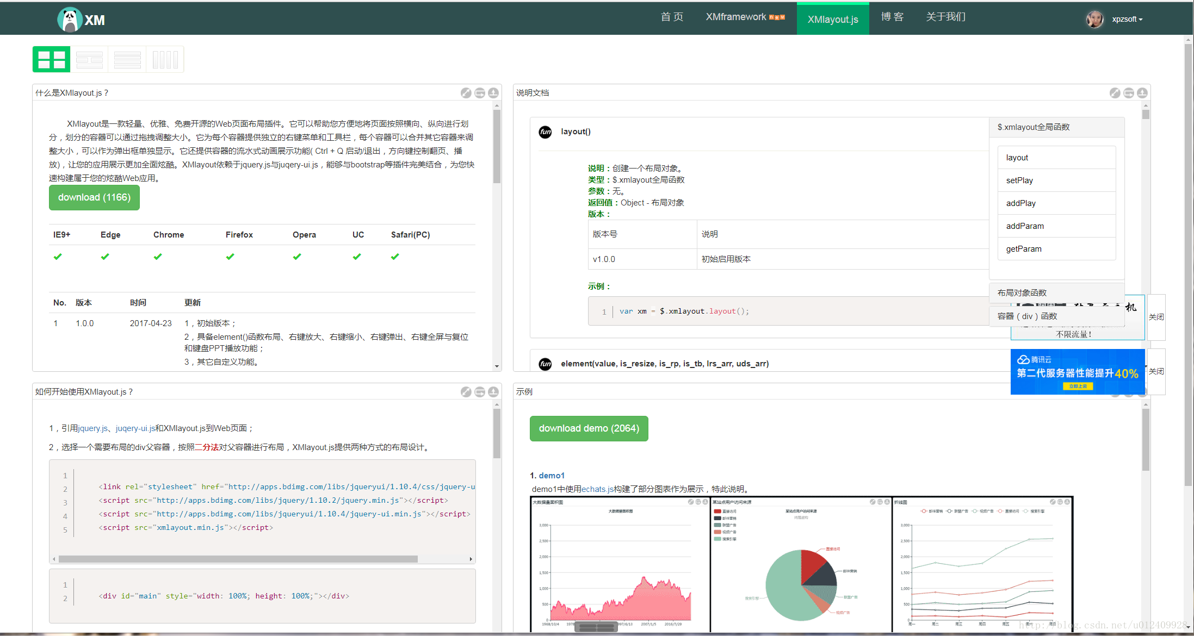Click the var xm = $.xmlayout.layout(); code line
The width and height of the screenshot is (1194, 636).
tap(684, 311)
